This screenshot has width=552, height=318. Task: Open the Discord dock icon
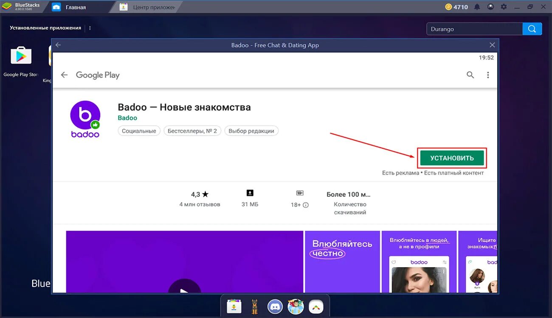(275, 306)
